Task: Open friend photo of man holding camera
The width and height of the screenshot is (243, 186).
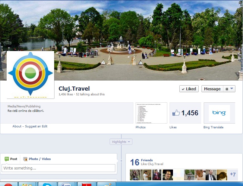Action: 146,175
